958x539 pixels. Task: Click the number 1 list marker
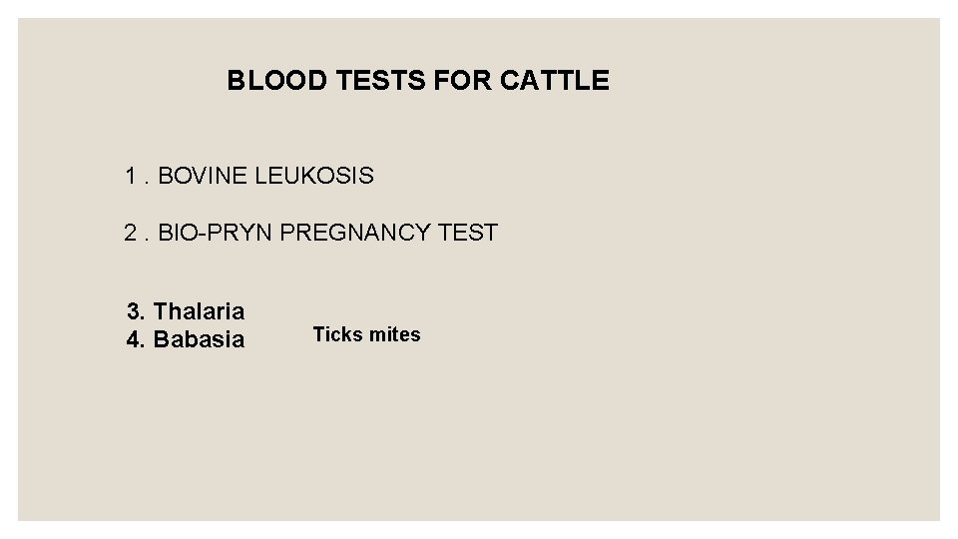(x=131, y=177)
